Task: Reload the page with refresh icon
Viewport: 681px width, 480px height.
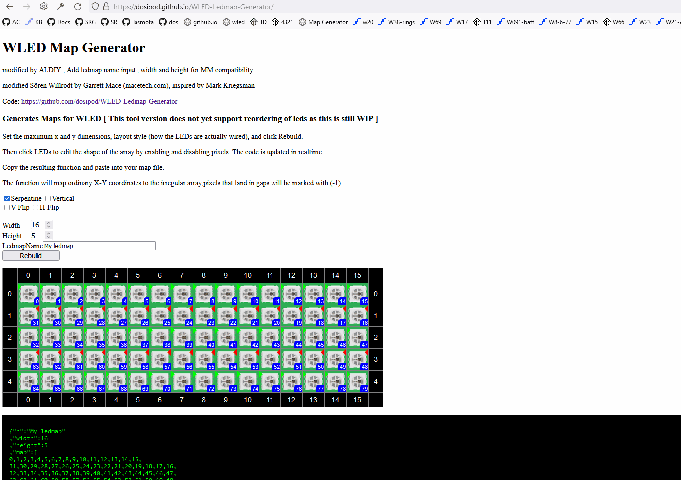Action: click(x=78, y=7)
